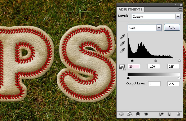The height and width of the screenshot is (121, 186).
Task: Select the white point eyedropper
Action: click(x=122, y=50)
